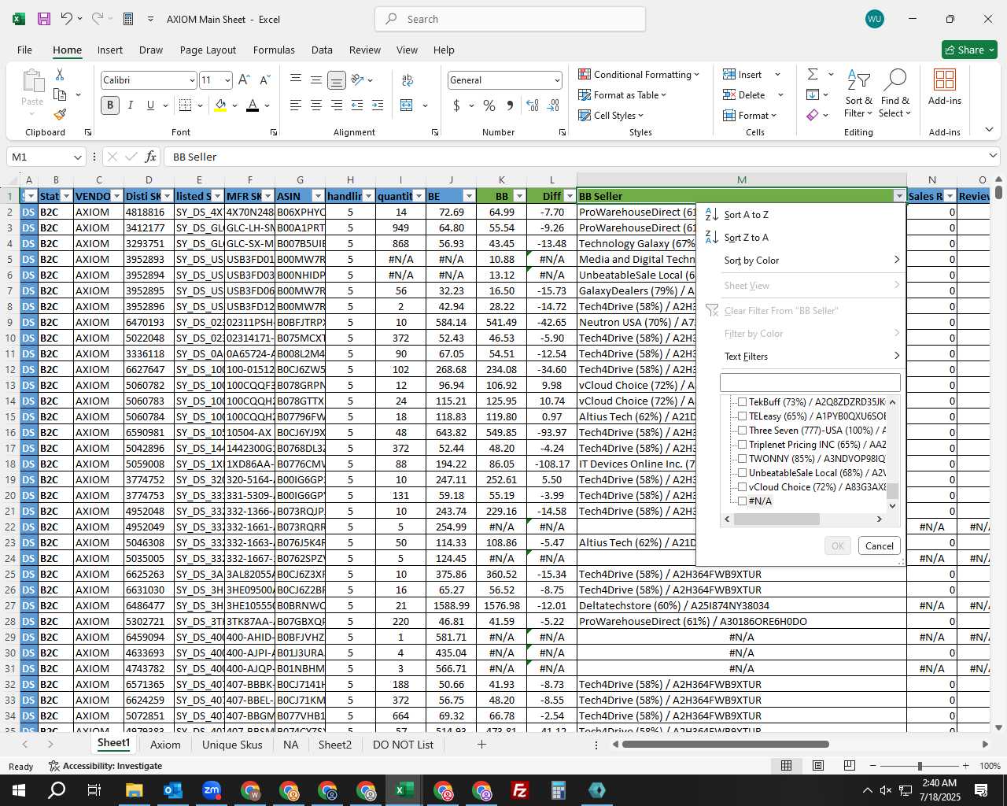Toggle Bold formatting
The height and width of the screenshot is (806, 1007).
coord(110,105)
